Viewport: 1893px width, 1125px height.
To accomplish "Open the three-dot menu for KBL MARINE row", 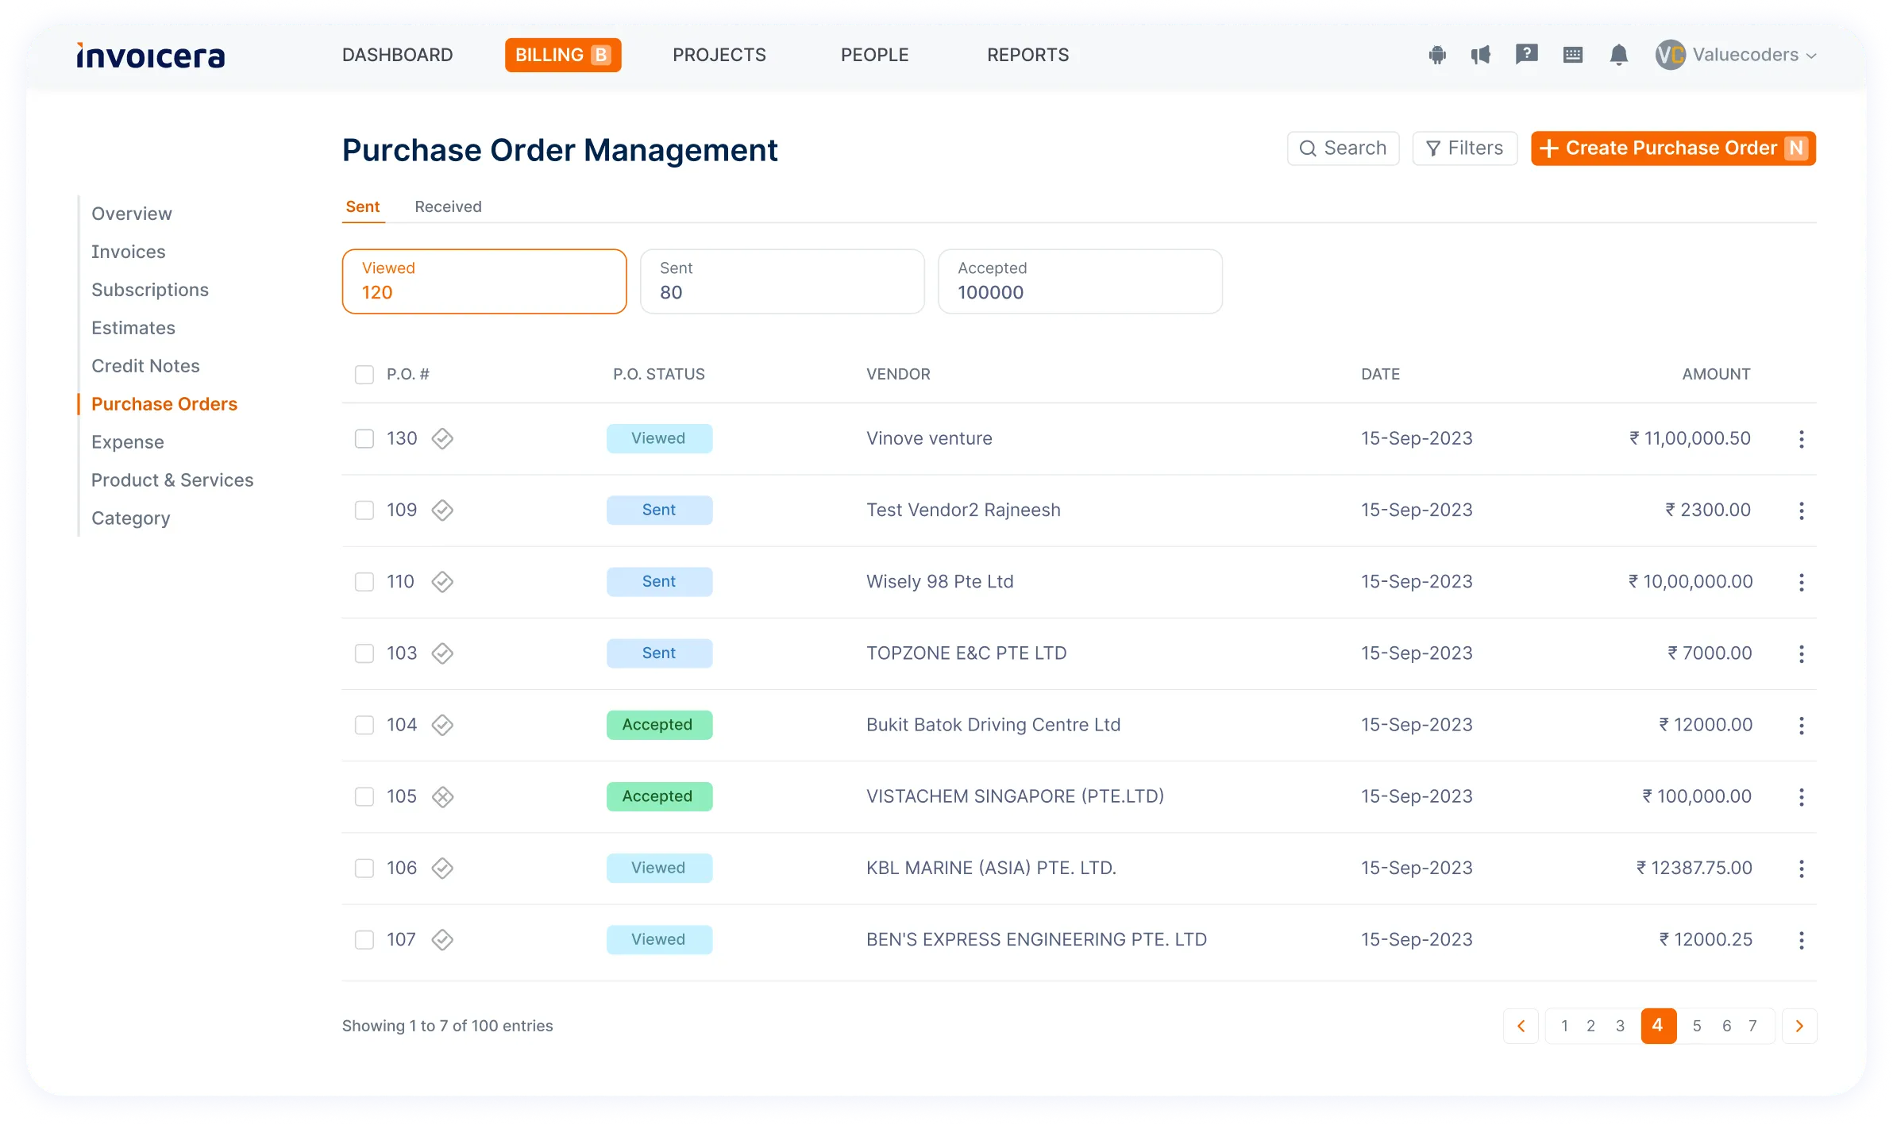I will coord(1801,869).
